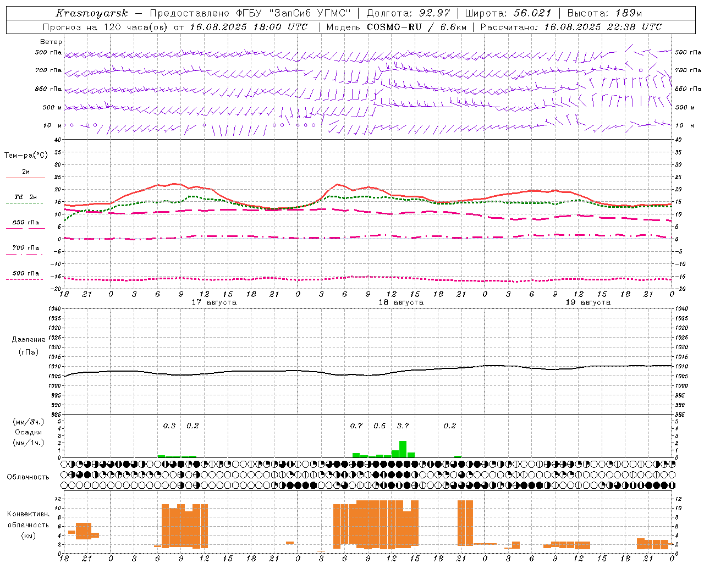
Task: Click the '(мм/1ч.)' precipitation unit label
Action: [29, 443]
